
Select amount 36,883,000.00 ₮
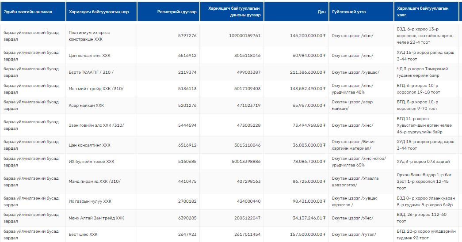pos(309,145)
